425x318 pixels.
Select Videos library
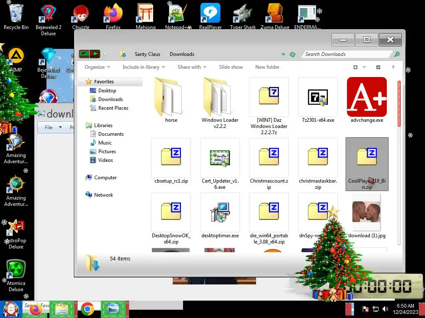pyautogui.click(x=105, y=160)
